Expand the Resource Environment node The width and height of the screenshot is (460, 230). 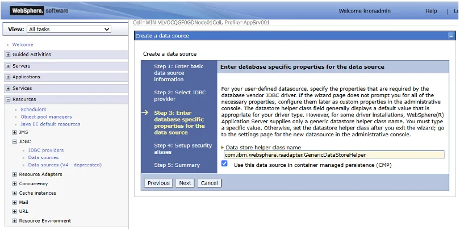coord(14,221)
